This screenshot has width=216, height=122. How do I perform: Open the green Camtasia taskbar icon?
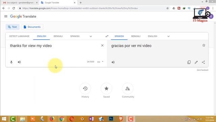tap(13, 119)
